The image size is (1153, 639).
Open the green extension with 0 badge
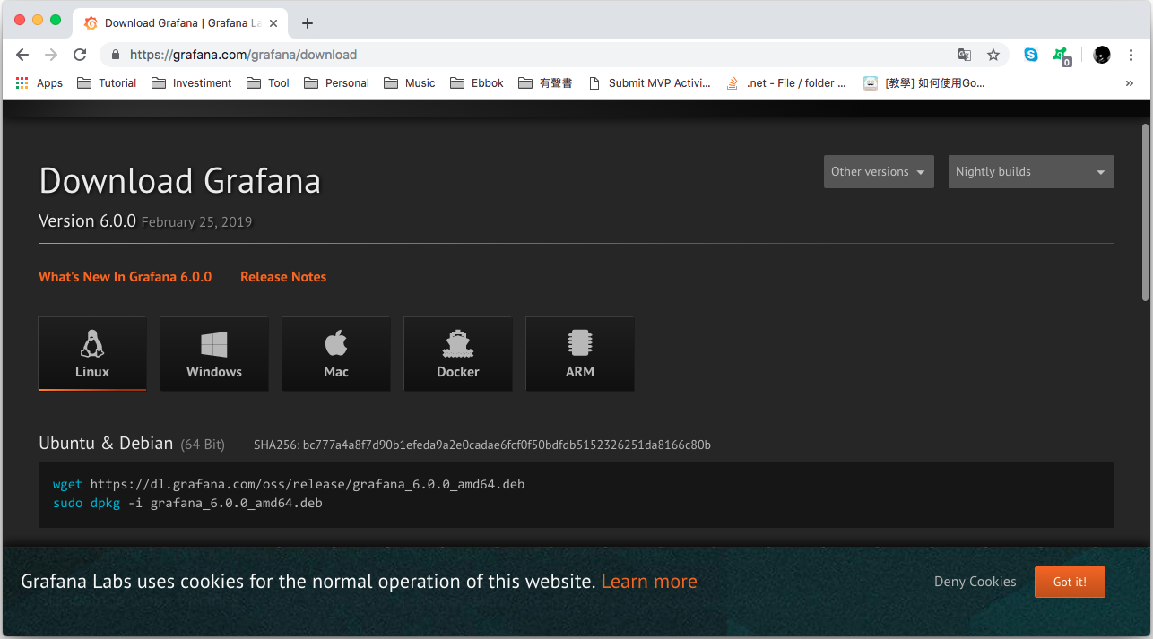coord(1062,56)
